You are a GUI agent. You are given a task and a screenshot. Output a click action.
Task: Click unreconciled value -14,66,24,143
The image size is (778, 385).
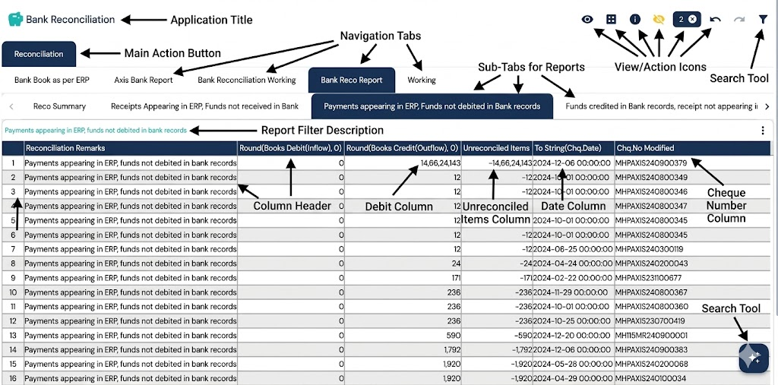tap(510, 163)
